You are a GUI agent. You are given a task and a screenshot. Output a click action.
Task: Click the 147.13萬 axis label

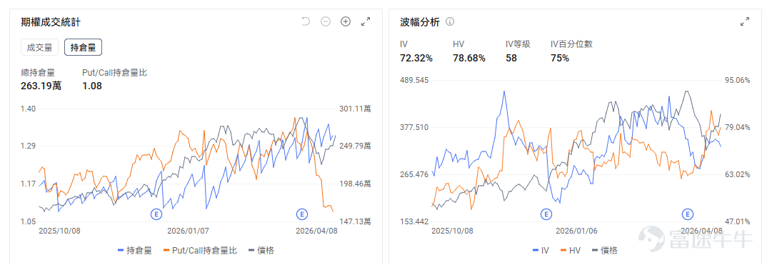click(355, 221)
